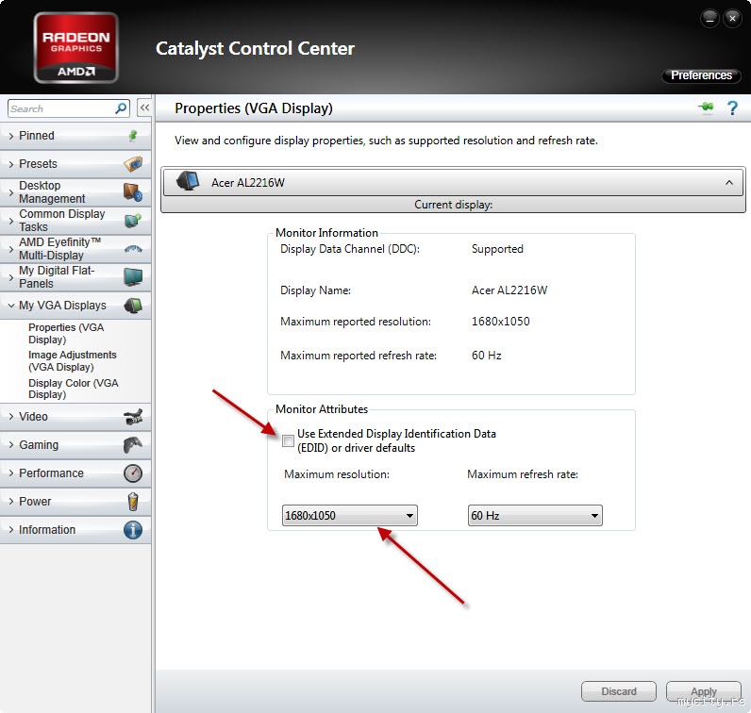Collapse the sidebar with the double-chevron button

pos(144,108)
